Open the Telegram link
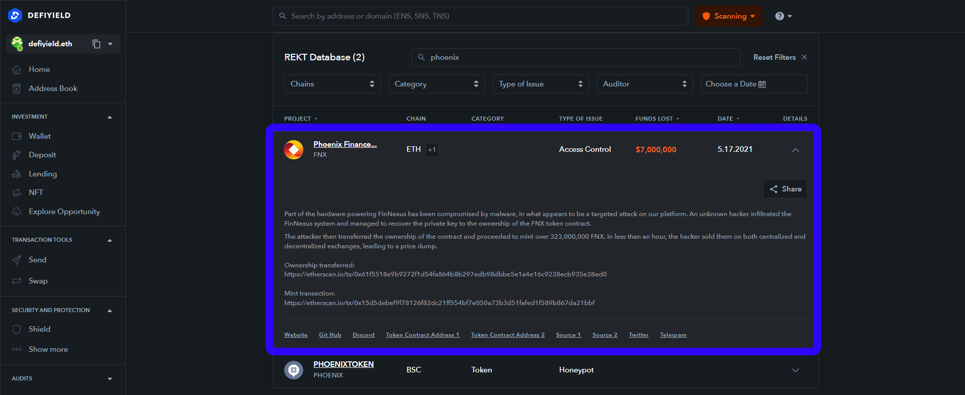 click(673, 335)
